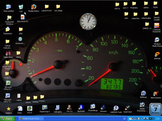
Task: Click the CS language indicator in taskbar
Action: (124, 118)
